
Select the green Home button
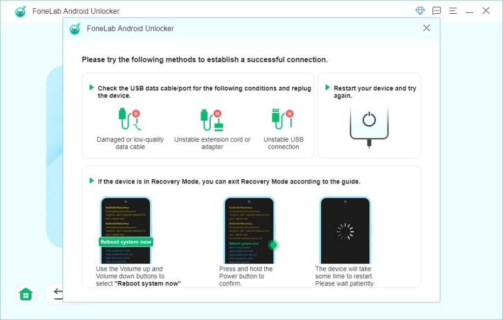click(x=26, y=293)
